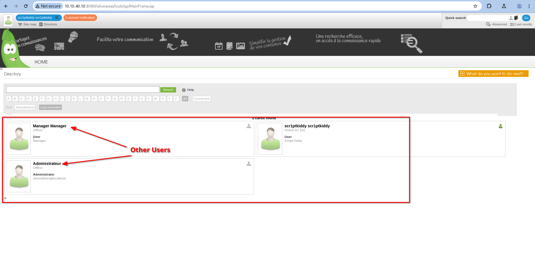Viewport: 535px width, 280px height.
Task: Toggle the Connected users filter
Action: [201, 99]
